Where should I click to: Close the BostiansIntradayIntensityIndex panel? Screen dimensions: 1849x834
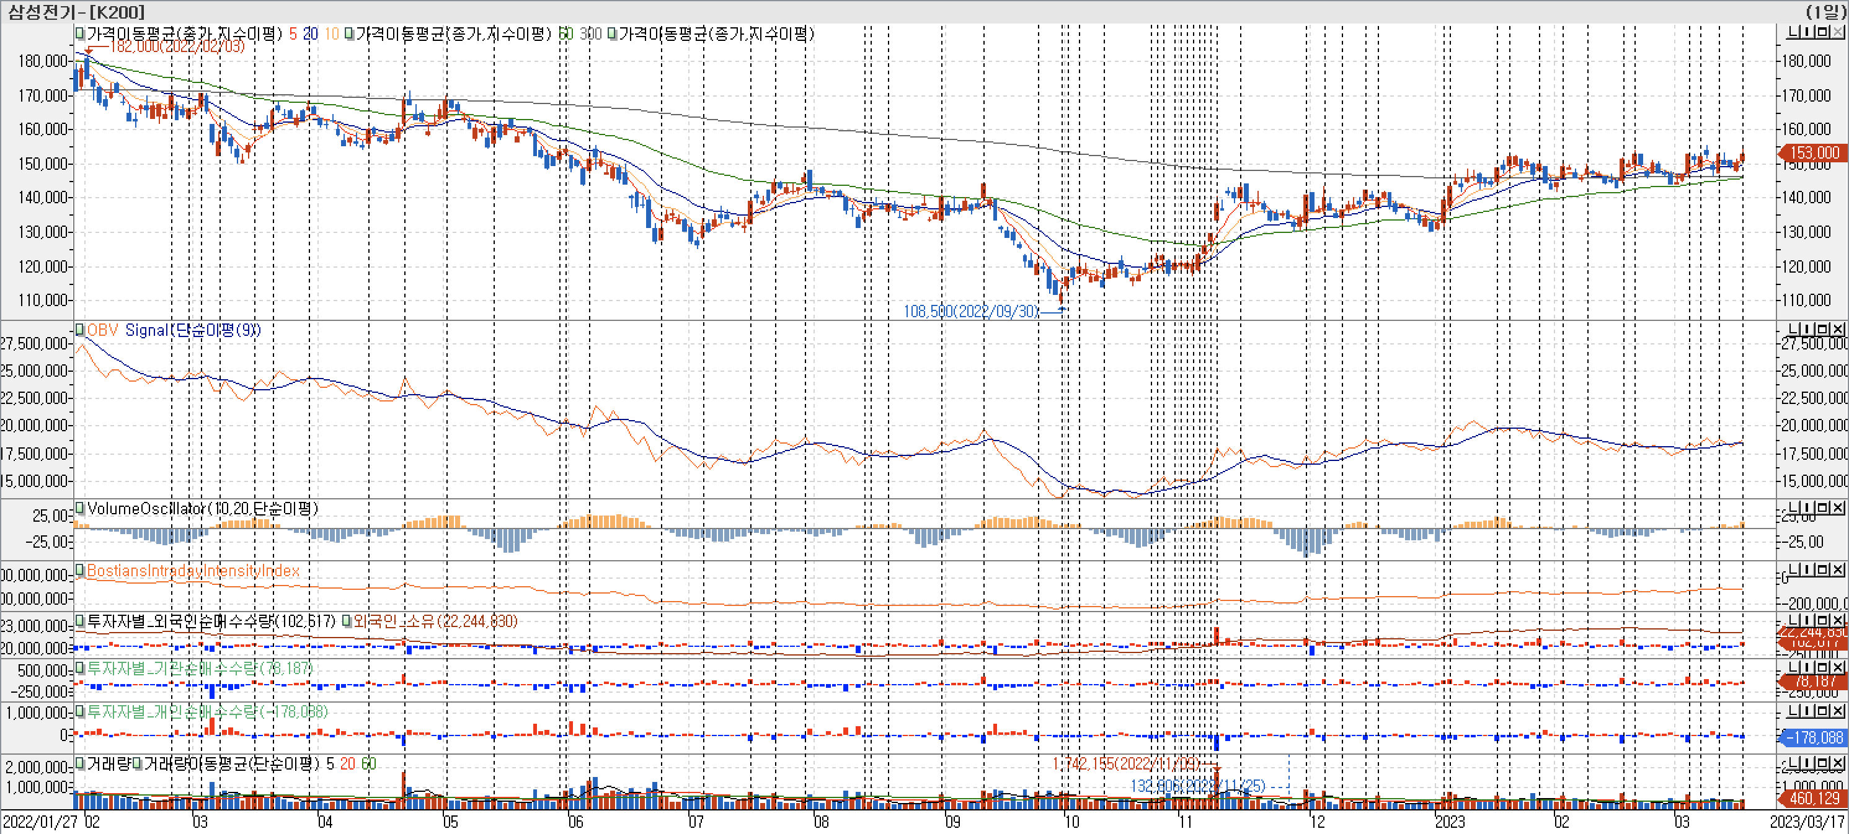pos(1838,569)
